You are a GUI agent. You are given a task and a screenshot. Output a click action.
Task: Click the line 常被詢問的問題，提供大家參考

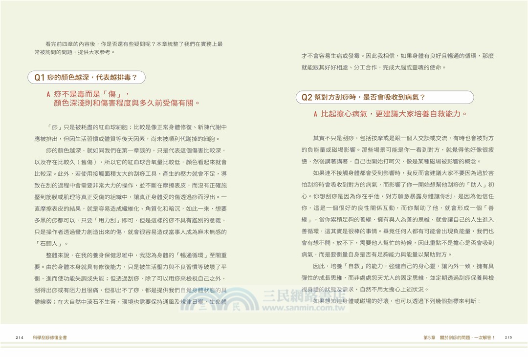pyautogui.click(x=75, y=52)
